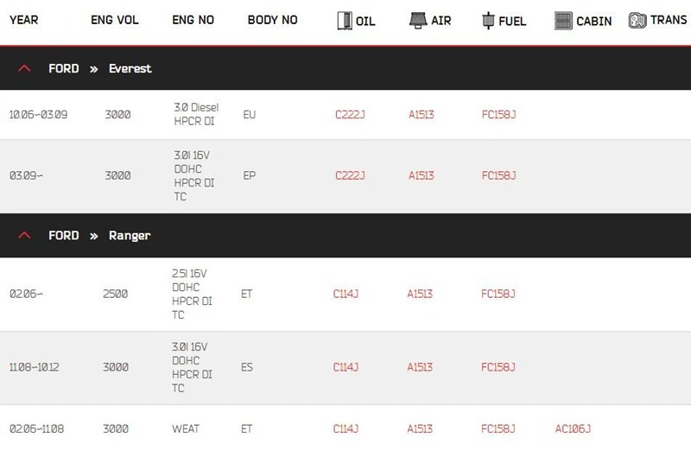Image resolution: width=691 pixels, height=450 pixels.
Task: Collapse the FORD Everest section chevron
Action: point(24,68)
